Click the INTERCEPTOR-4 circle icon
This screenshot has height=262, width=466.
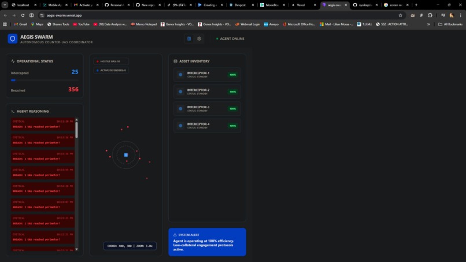click(x=180, y=126)
